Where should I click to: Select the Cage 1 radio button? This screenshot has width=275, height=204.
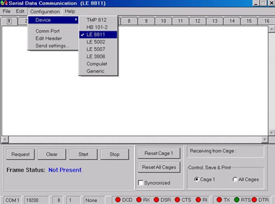pos(196,179)
